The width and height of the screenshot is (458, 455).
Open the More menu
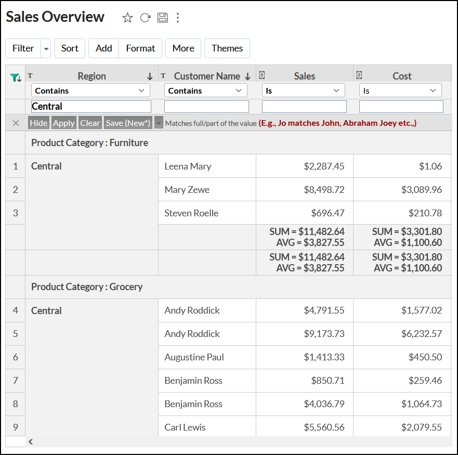[183, 48]
